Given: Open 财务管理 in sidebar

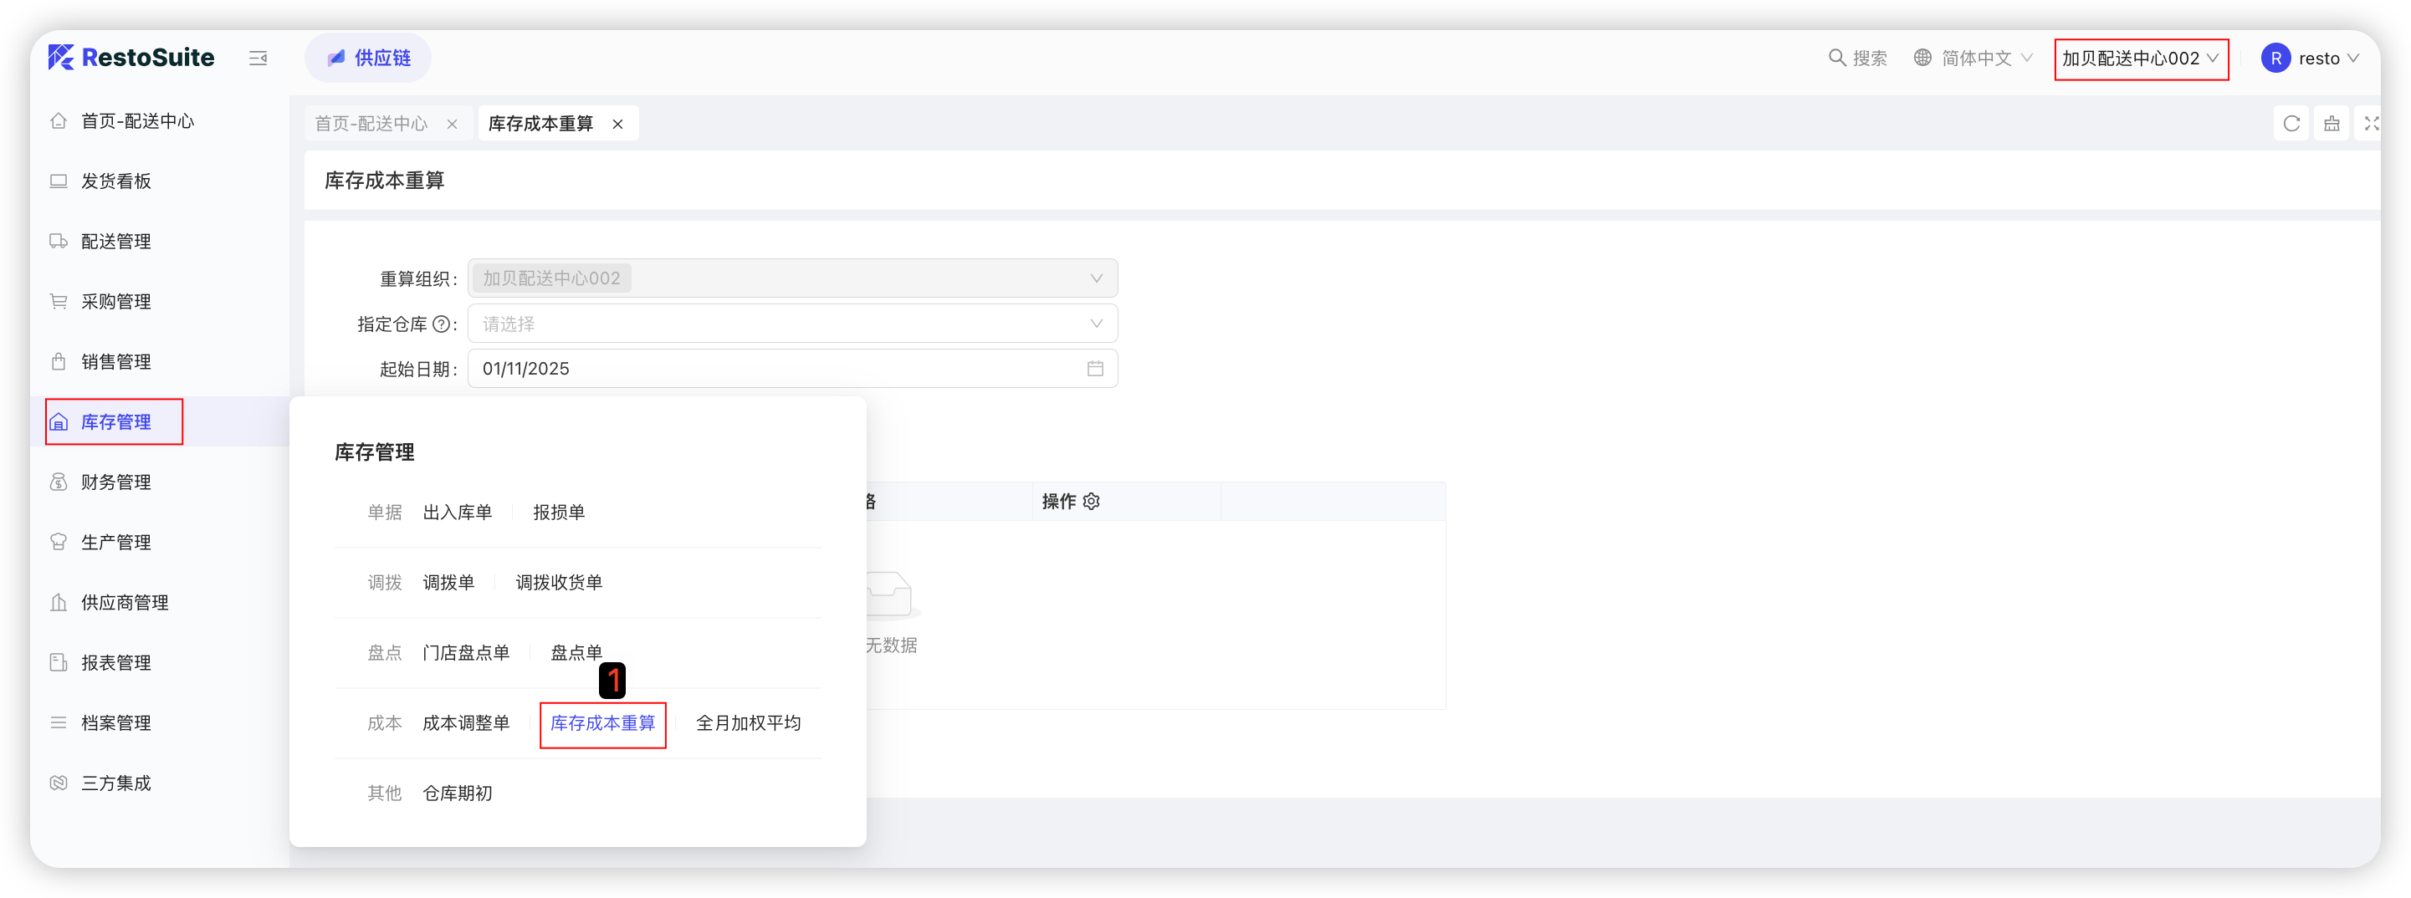Looking at the screenshot, I should pos(116,482).
